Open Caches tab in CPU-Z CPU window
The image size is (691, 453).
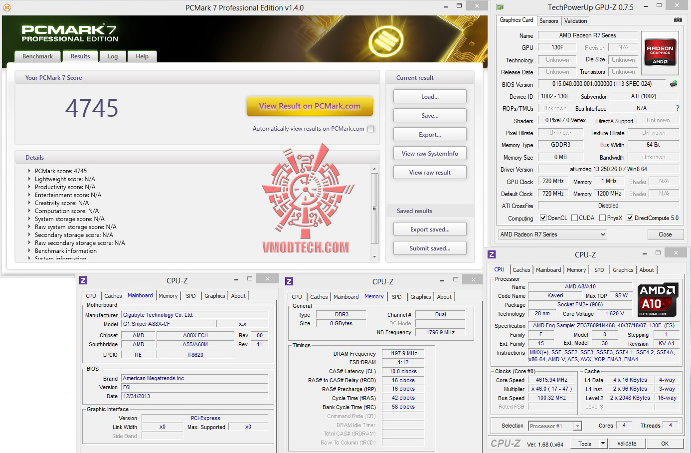point(521,270)
